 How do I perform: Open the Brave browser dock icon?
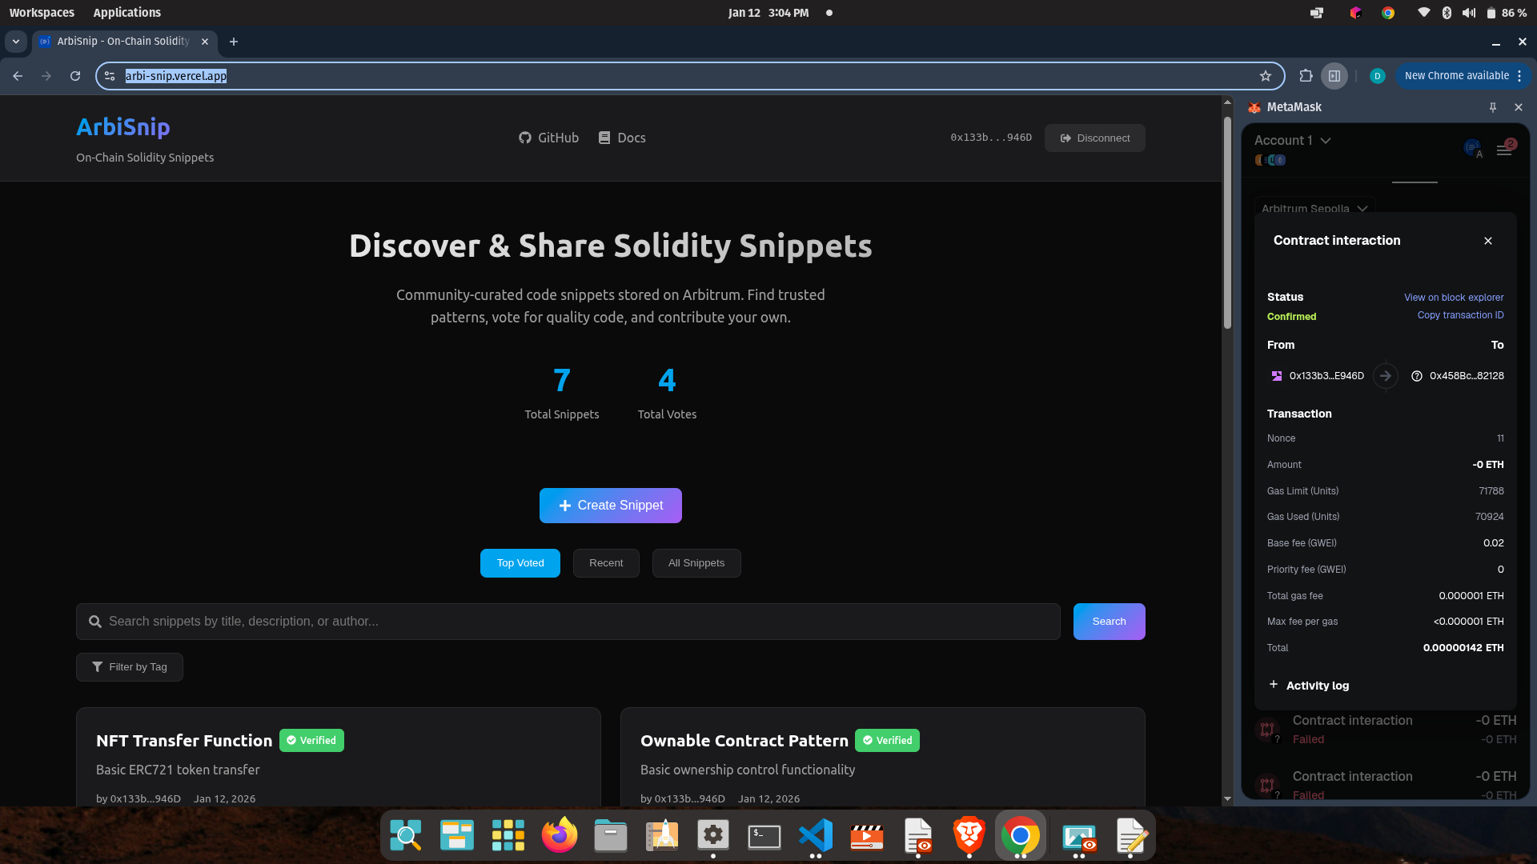969,836
